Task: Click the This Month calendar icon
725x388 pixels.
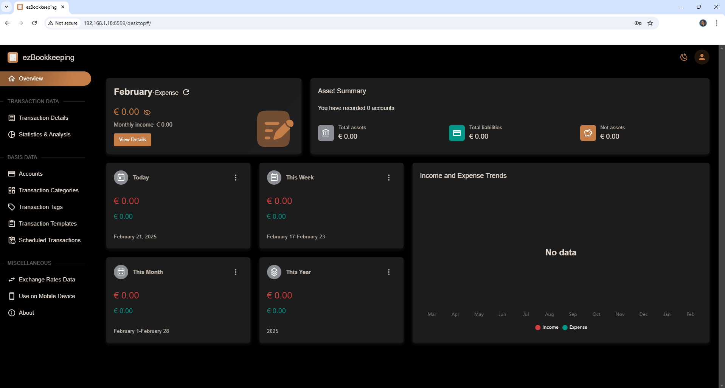Action: point(121,272)
